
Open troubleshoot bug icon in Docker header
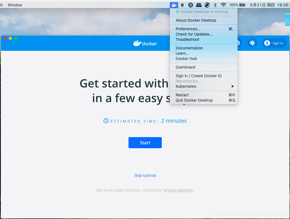(252, 43)
